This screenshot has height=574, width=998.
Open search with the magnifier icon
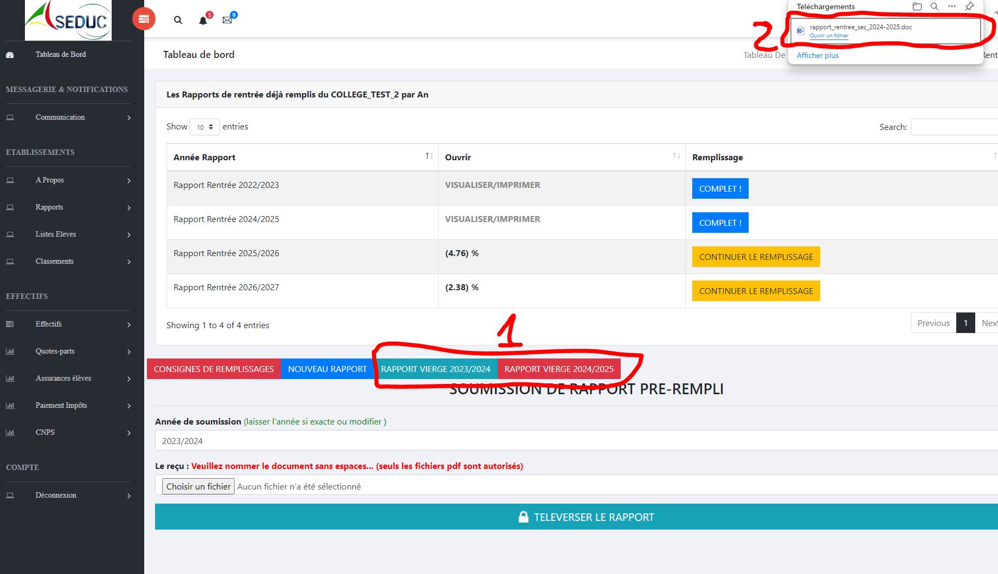(x=178, y=20)
